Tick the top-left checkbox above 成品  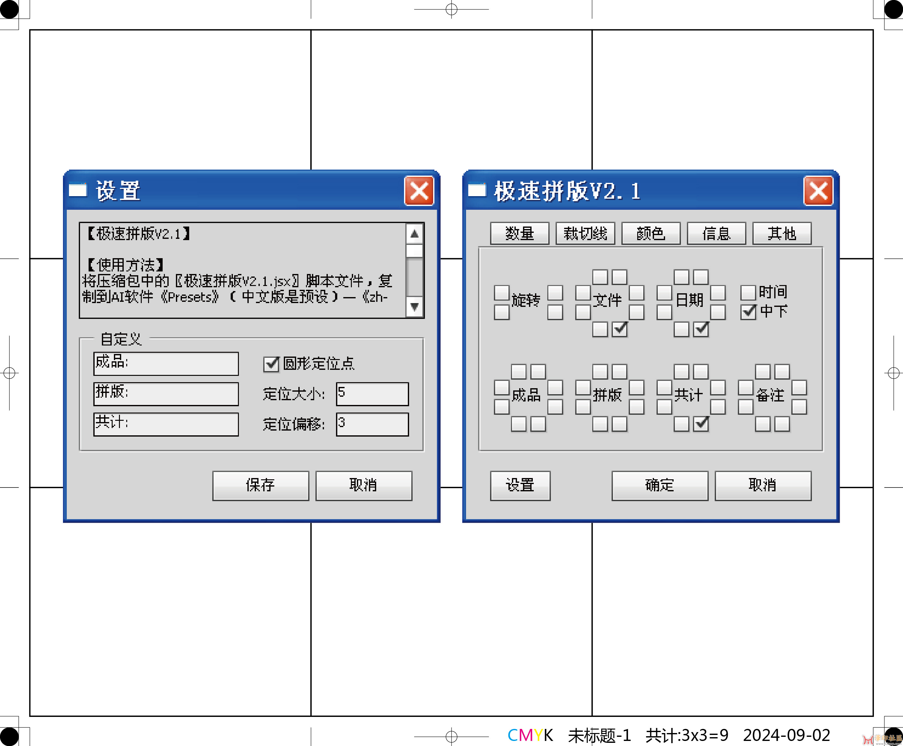[x=519, y=372]
